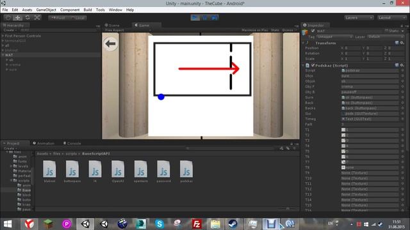Toggle the WAT object active checkbox
Viewport: 410px width, 230px height.
313,31
